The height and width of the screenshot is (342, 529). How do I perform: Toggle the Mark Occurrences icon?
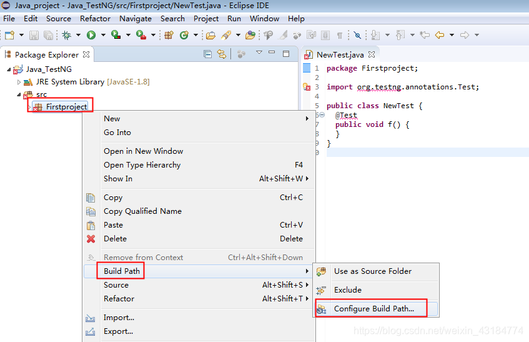(x=284, y=35)
